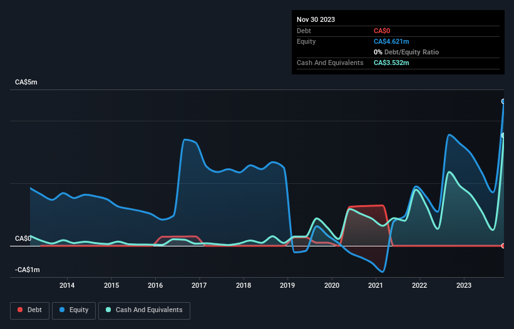514x329 pixels.
Task: Click the Debt row label in tooltip
Action: point(304,31)
